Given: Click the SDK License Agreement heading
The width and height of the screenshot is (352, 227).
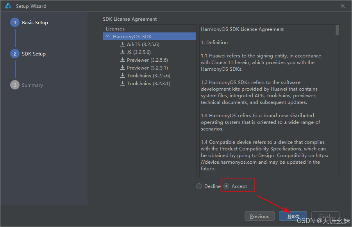Looking at the screenshot, I should 130,19.
